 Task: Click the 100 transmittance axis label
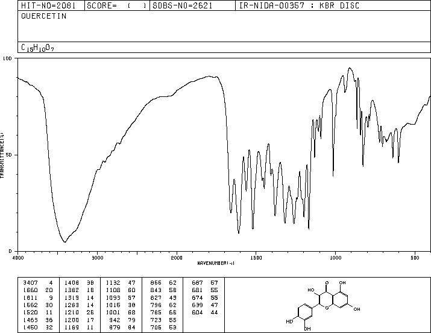(x=8, y=58)
